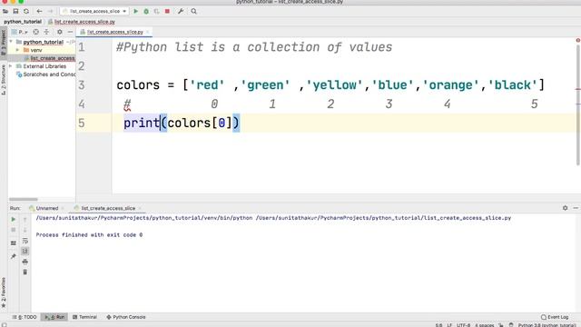
Task: Click on print(colors[0]) code line
Action: coord(182,124)
